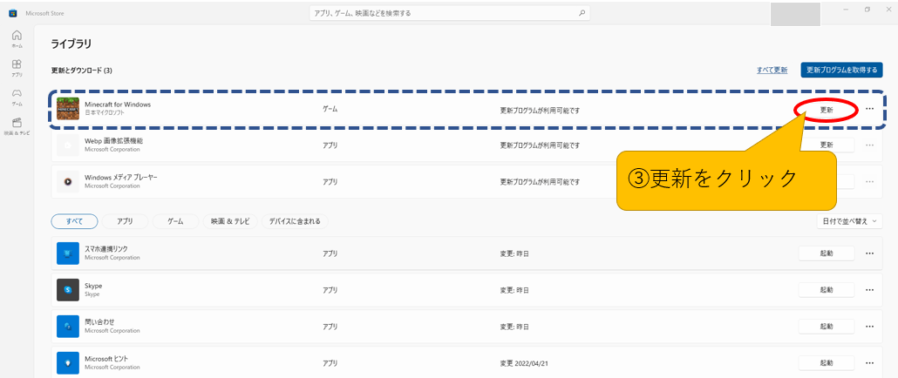Open more options for Skype
The height and width of the screenshot is (378, 898).
click(869, 290)
